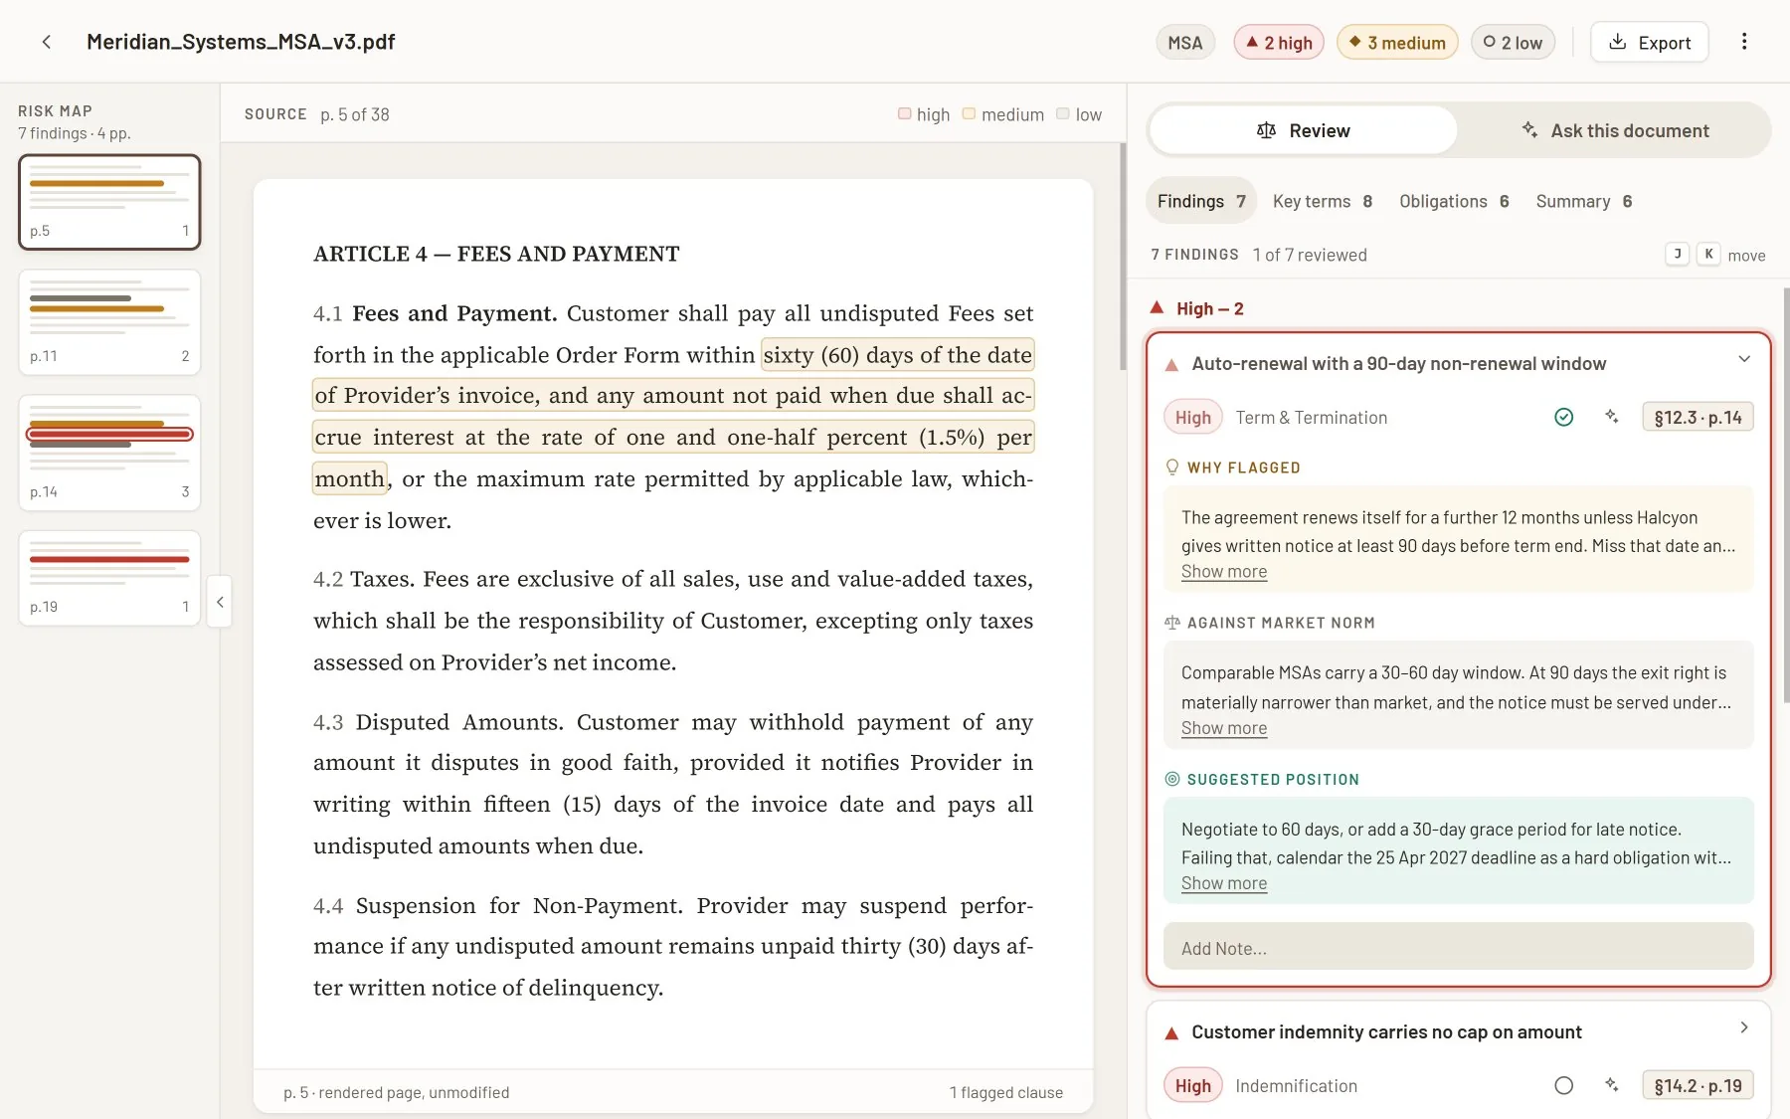Toggle reviewed checkmark on Auto-renewal finding
The width and height of the screenshot is (1790, 1119).
(x=1563, y=417)
